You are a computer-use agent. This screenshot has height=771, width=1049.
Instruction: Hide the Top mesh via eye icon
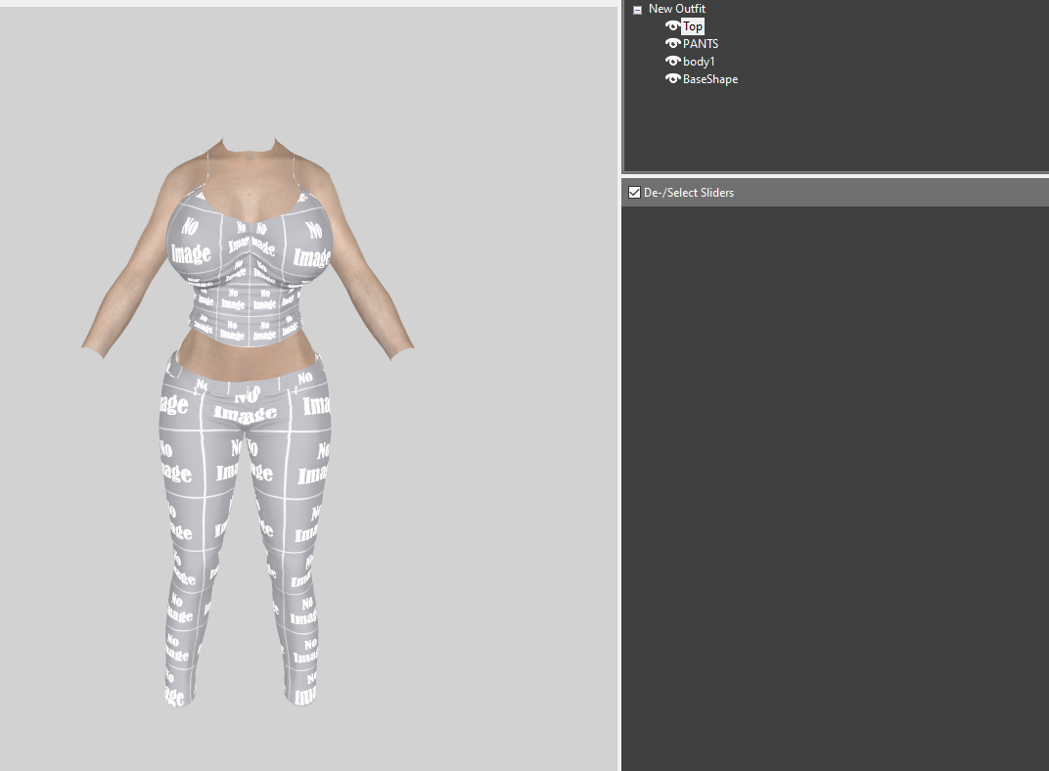[672, 26]
